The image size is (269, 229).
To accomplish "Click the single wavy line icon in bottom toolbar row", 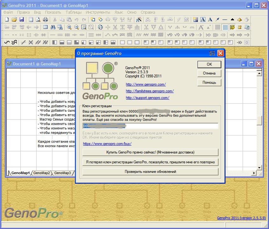I will point(7,42).
